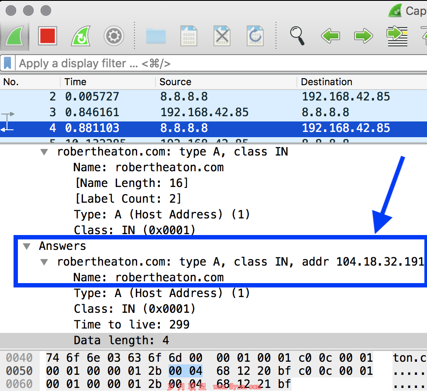The height and width of the screenshot is (391, 427).
Task: Click the highlighted 00 04 bytes in hex row 0050
Action: [186, 371]
